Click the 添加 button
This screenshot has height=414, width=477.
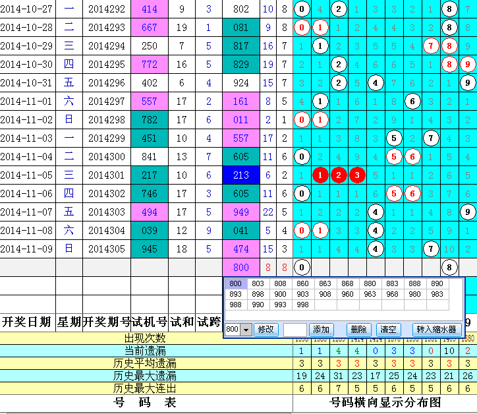pos(321,330)
